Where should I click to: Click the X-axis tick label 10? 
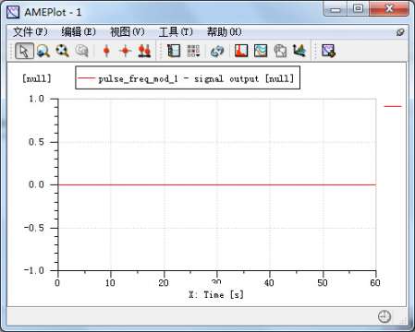(x=110, y=282)
